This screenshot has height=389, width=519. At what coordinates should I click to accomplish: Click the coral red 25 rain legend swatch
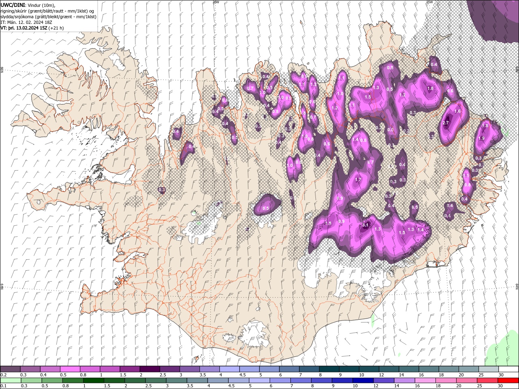487,380
